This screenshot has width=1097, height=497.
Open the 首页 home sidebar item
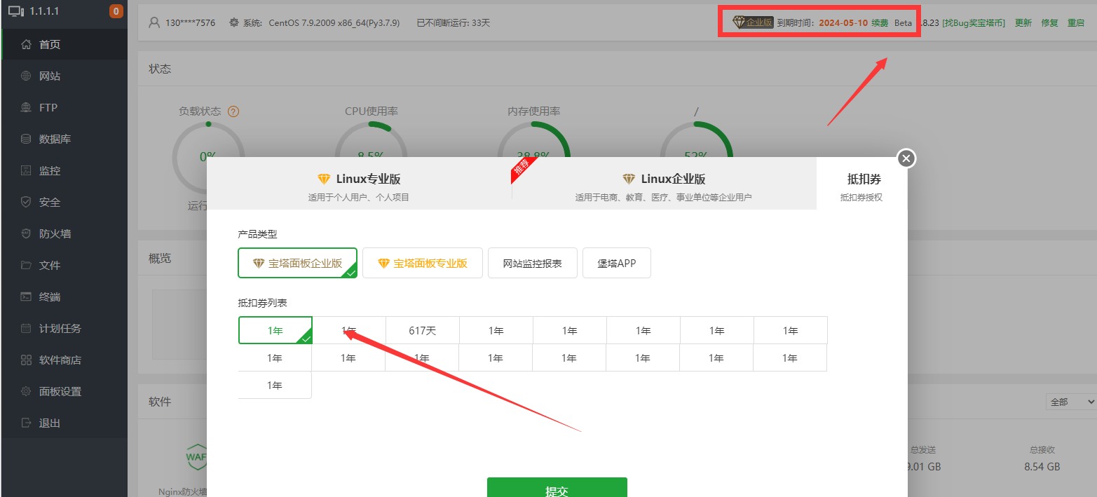(64, 44)
